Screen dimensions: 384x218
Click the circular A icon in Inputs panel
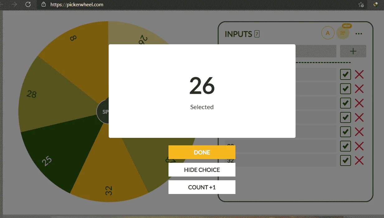point(328,33)
